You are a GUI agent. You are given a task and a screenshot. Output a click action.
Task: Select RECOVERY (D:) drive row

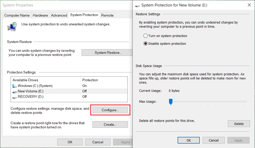69,97
